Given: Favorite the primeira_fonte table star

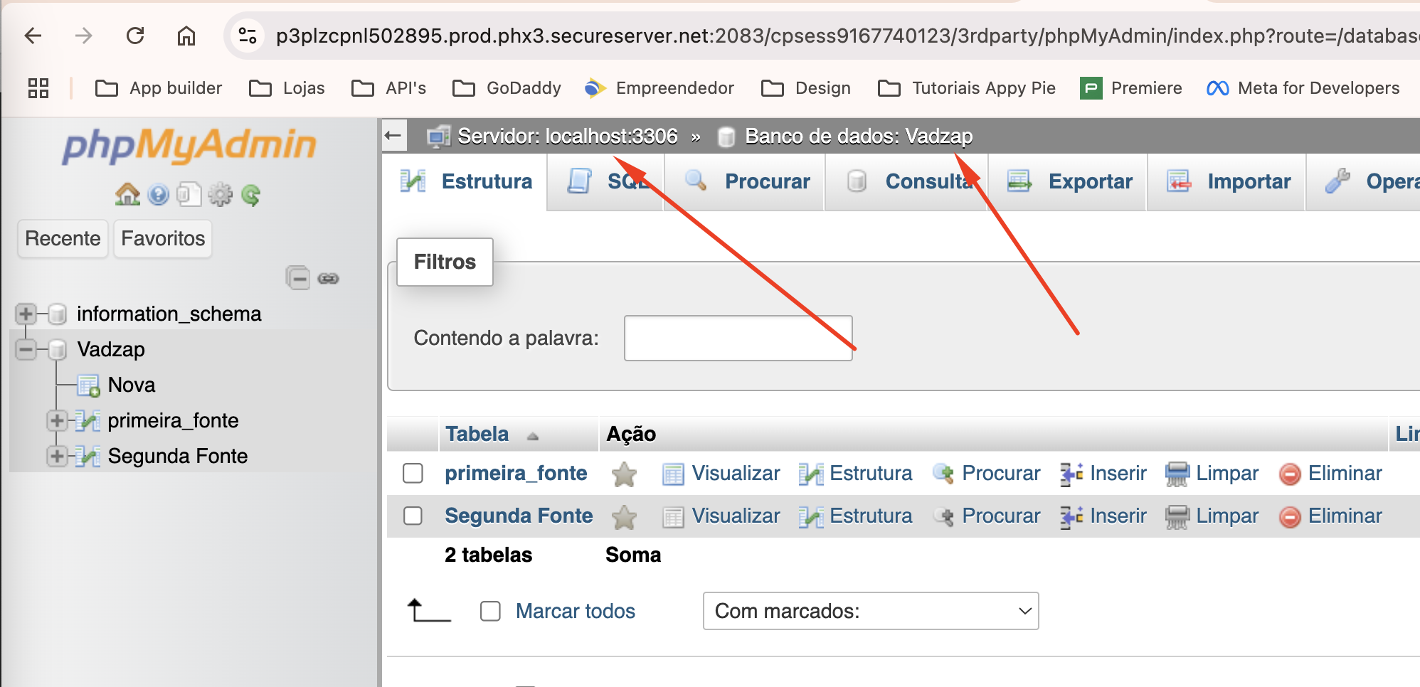Looking at the screenshot, I should [x=624, y=474].
